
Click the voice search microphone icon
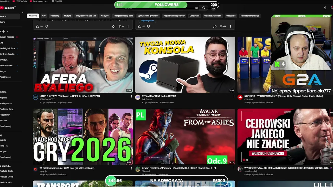click(214, 8)
